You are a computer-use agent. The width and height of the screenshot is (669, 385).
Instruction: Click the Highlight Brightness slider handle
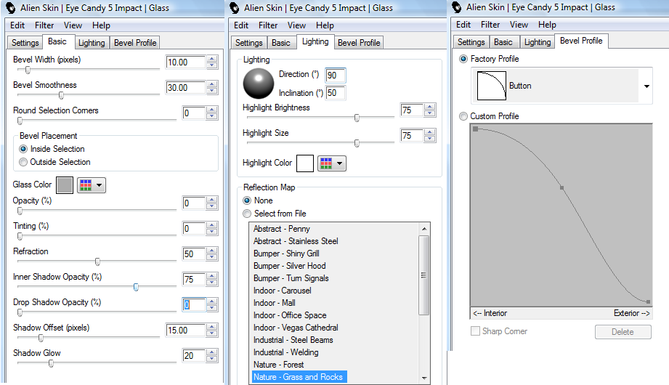coord(357,118)
